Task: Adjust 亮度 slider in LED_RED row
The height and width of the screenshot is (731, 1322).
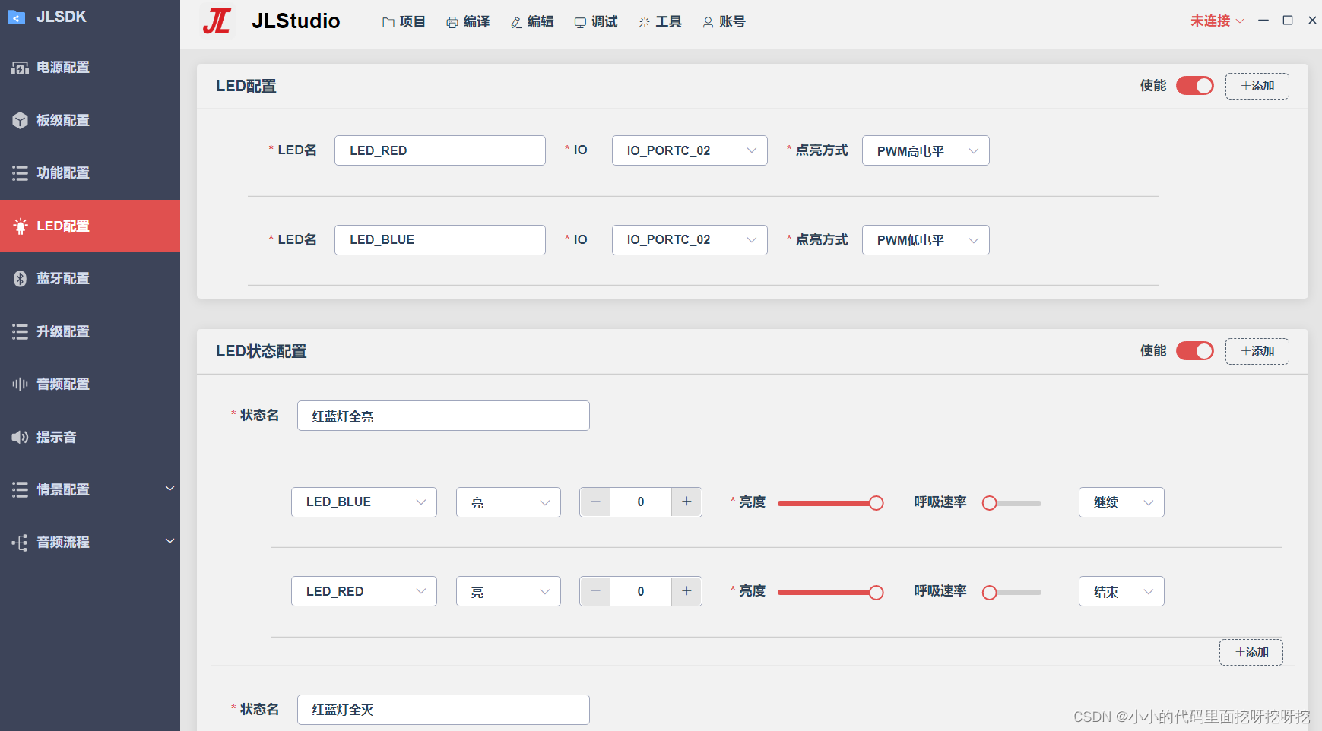Action: point(830,593)
